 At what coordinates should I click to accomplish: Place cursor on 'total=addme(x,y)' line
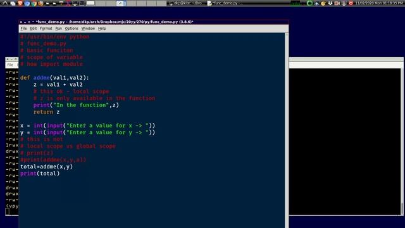tap(46, 167)
